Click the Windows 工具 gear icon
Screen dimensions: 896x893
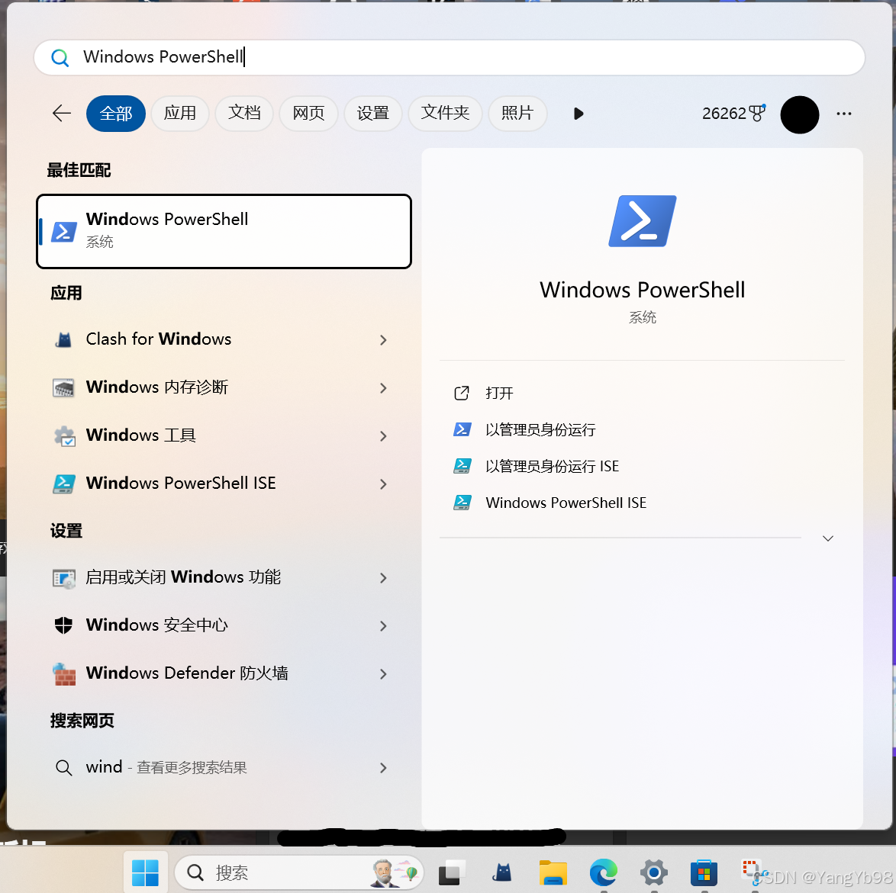pos(64,435)
